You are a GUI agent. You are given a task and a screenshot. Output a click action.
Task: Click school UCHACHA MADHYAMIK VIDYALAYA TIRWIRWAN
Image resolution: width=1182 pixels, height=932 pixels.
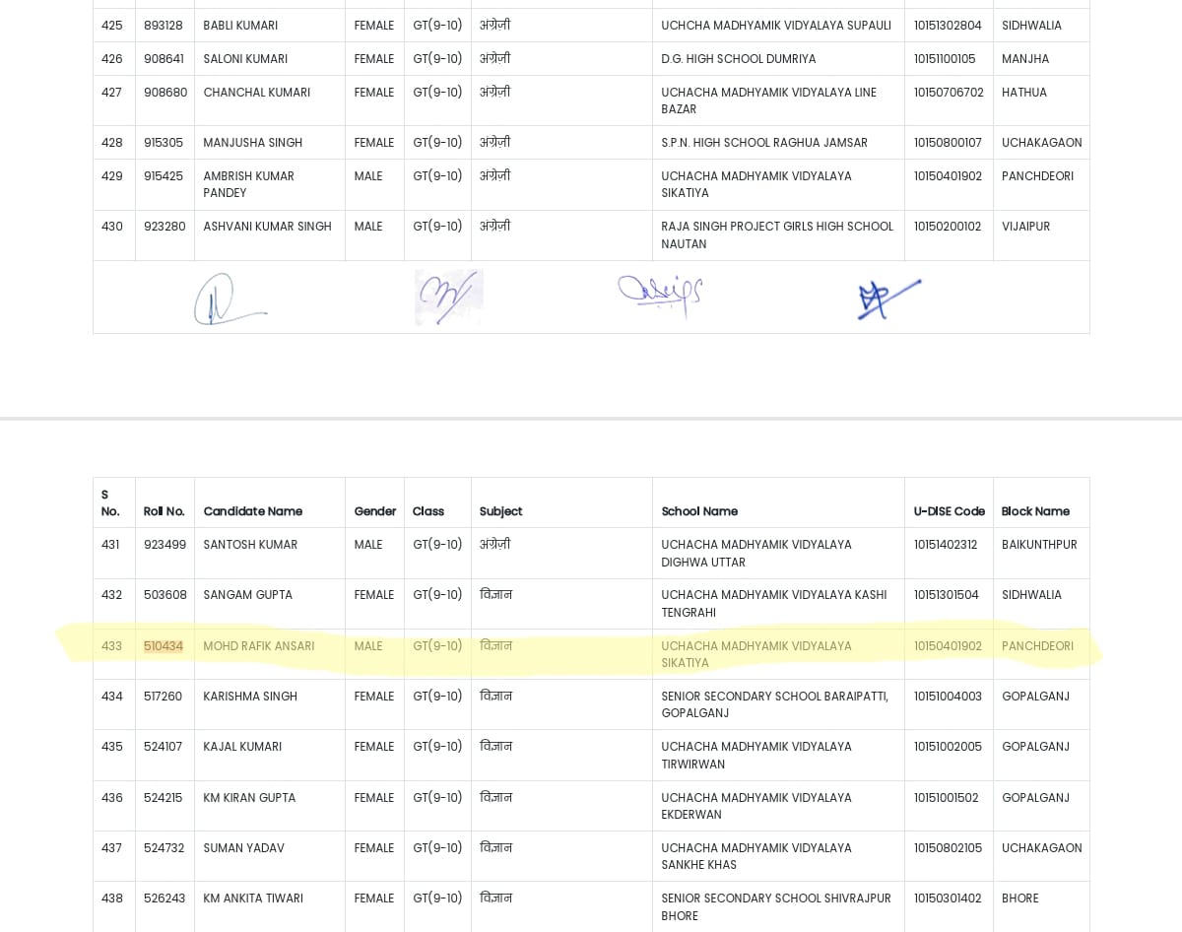(x=756, y=756)
